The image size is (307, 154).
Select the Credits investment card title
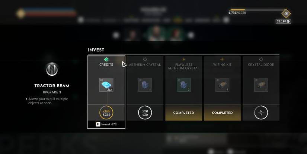pyautogui.click(x=106, y=65)
